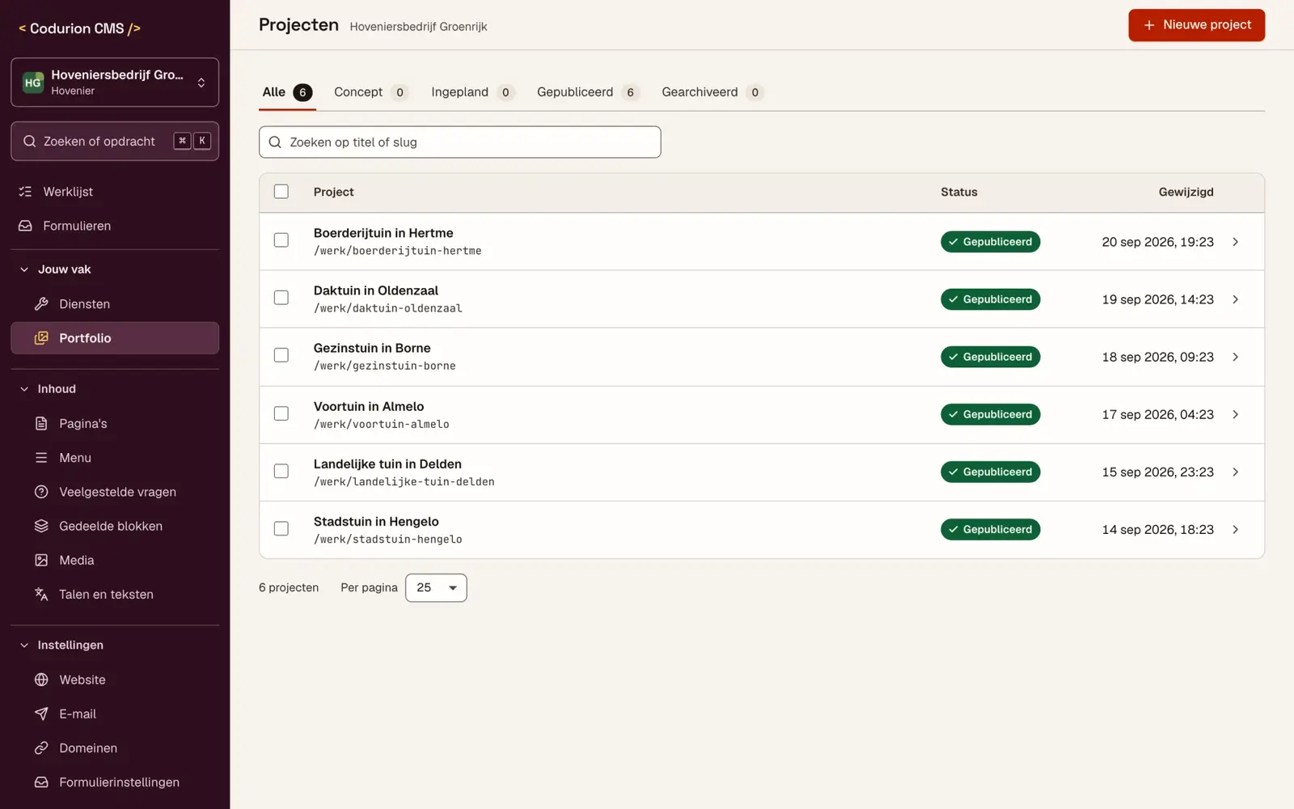Open the Per pagina 25 dropdown
This screenshot has width=1294, height=809.
[x=436, y=588]
